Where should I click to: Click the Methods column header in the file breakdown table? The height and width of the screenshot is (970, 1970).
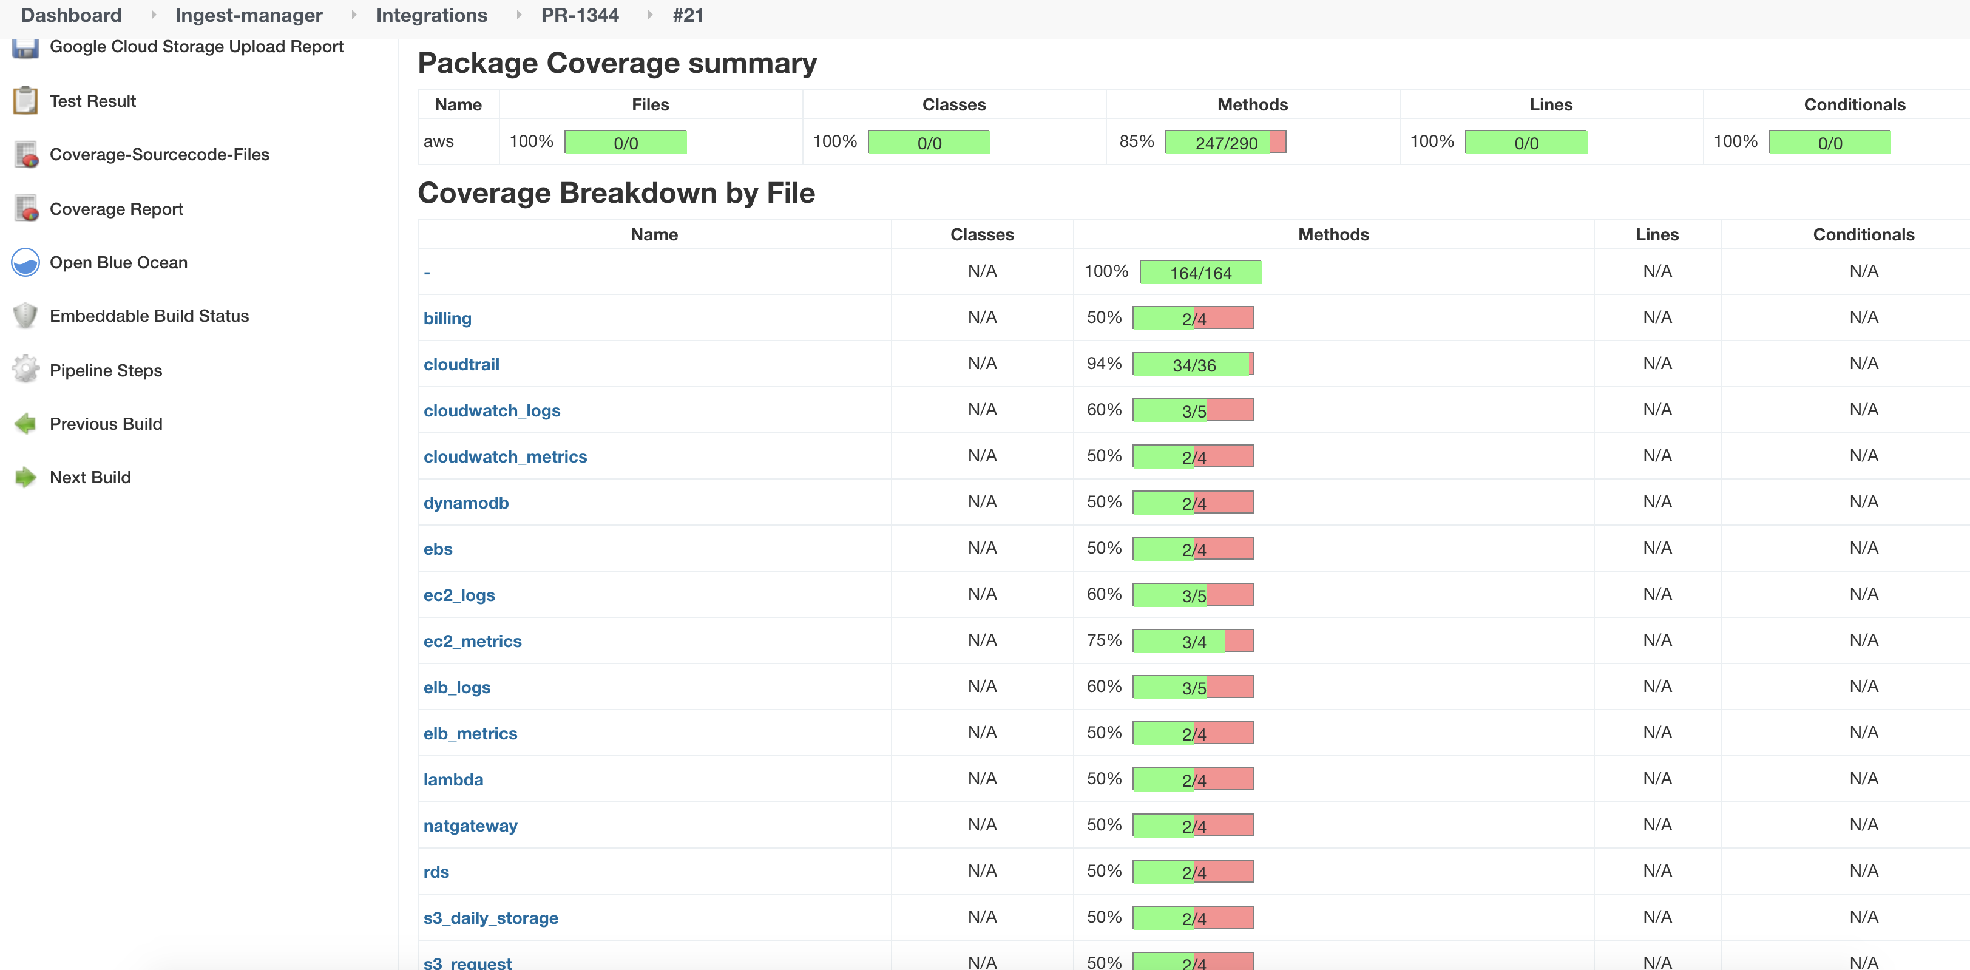point(1333,235)
